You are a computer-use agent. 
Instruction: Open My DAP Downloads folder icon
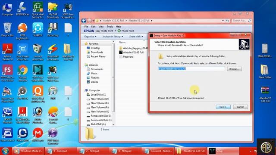point(53,10)
